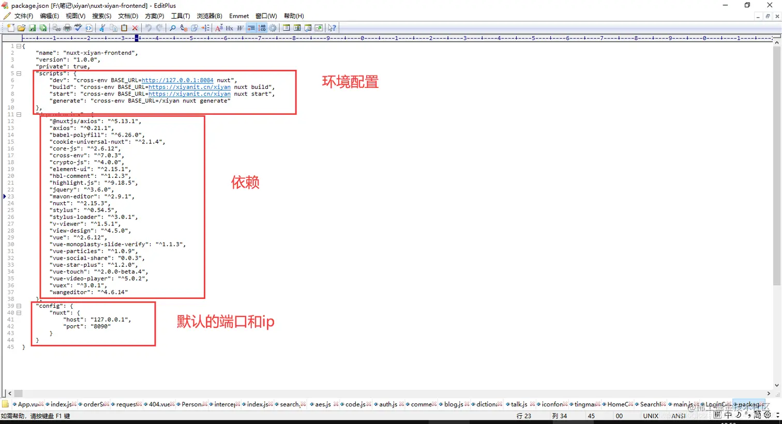Open the 编辑(E) menu

click(50, 16)
